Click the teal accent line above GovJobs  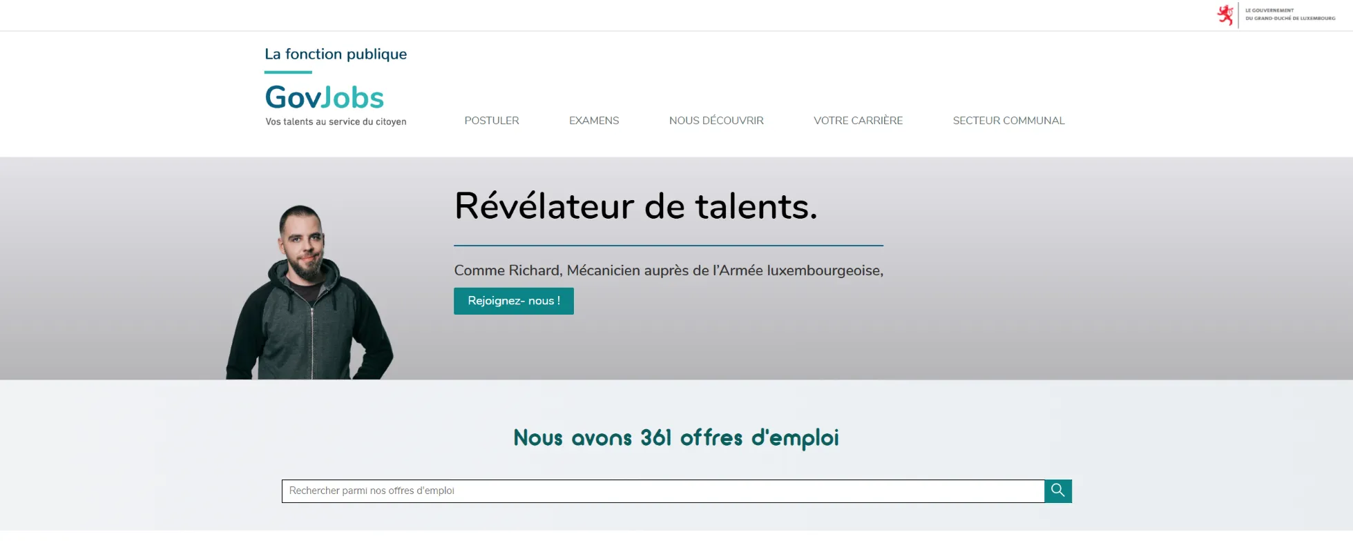(288, 72)
